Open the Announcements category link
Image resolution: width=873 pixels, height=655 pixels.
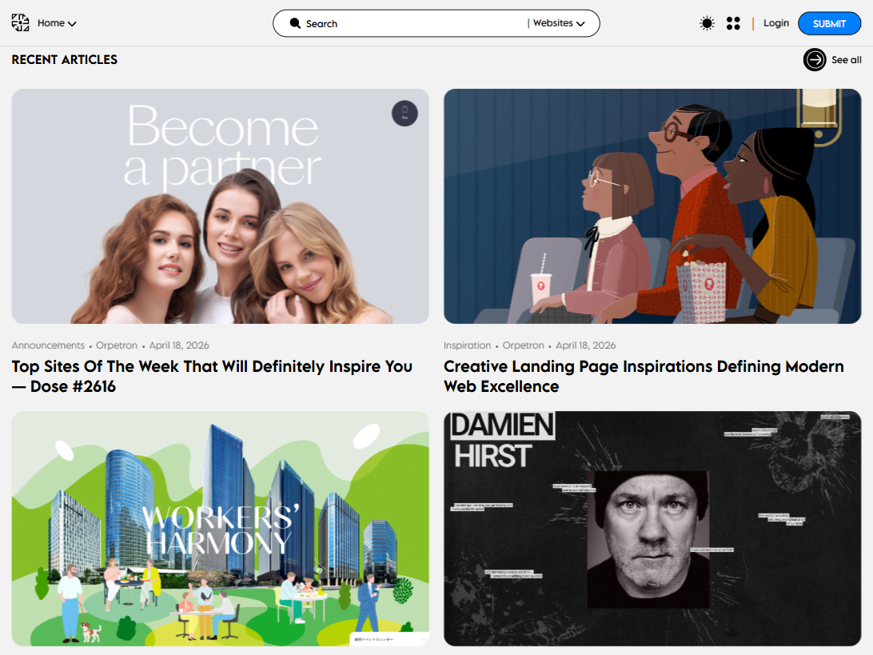click(x=48, y=345)
